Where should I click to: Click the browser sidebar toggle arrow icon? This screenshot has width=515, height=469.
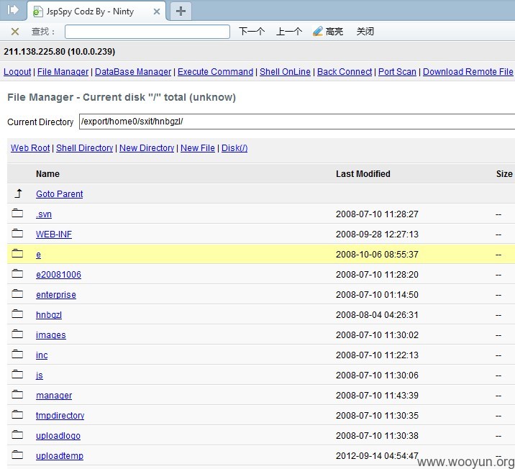click(12, 10)
